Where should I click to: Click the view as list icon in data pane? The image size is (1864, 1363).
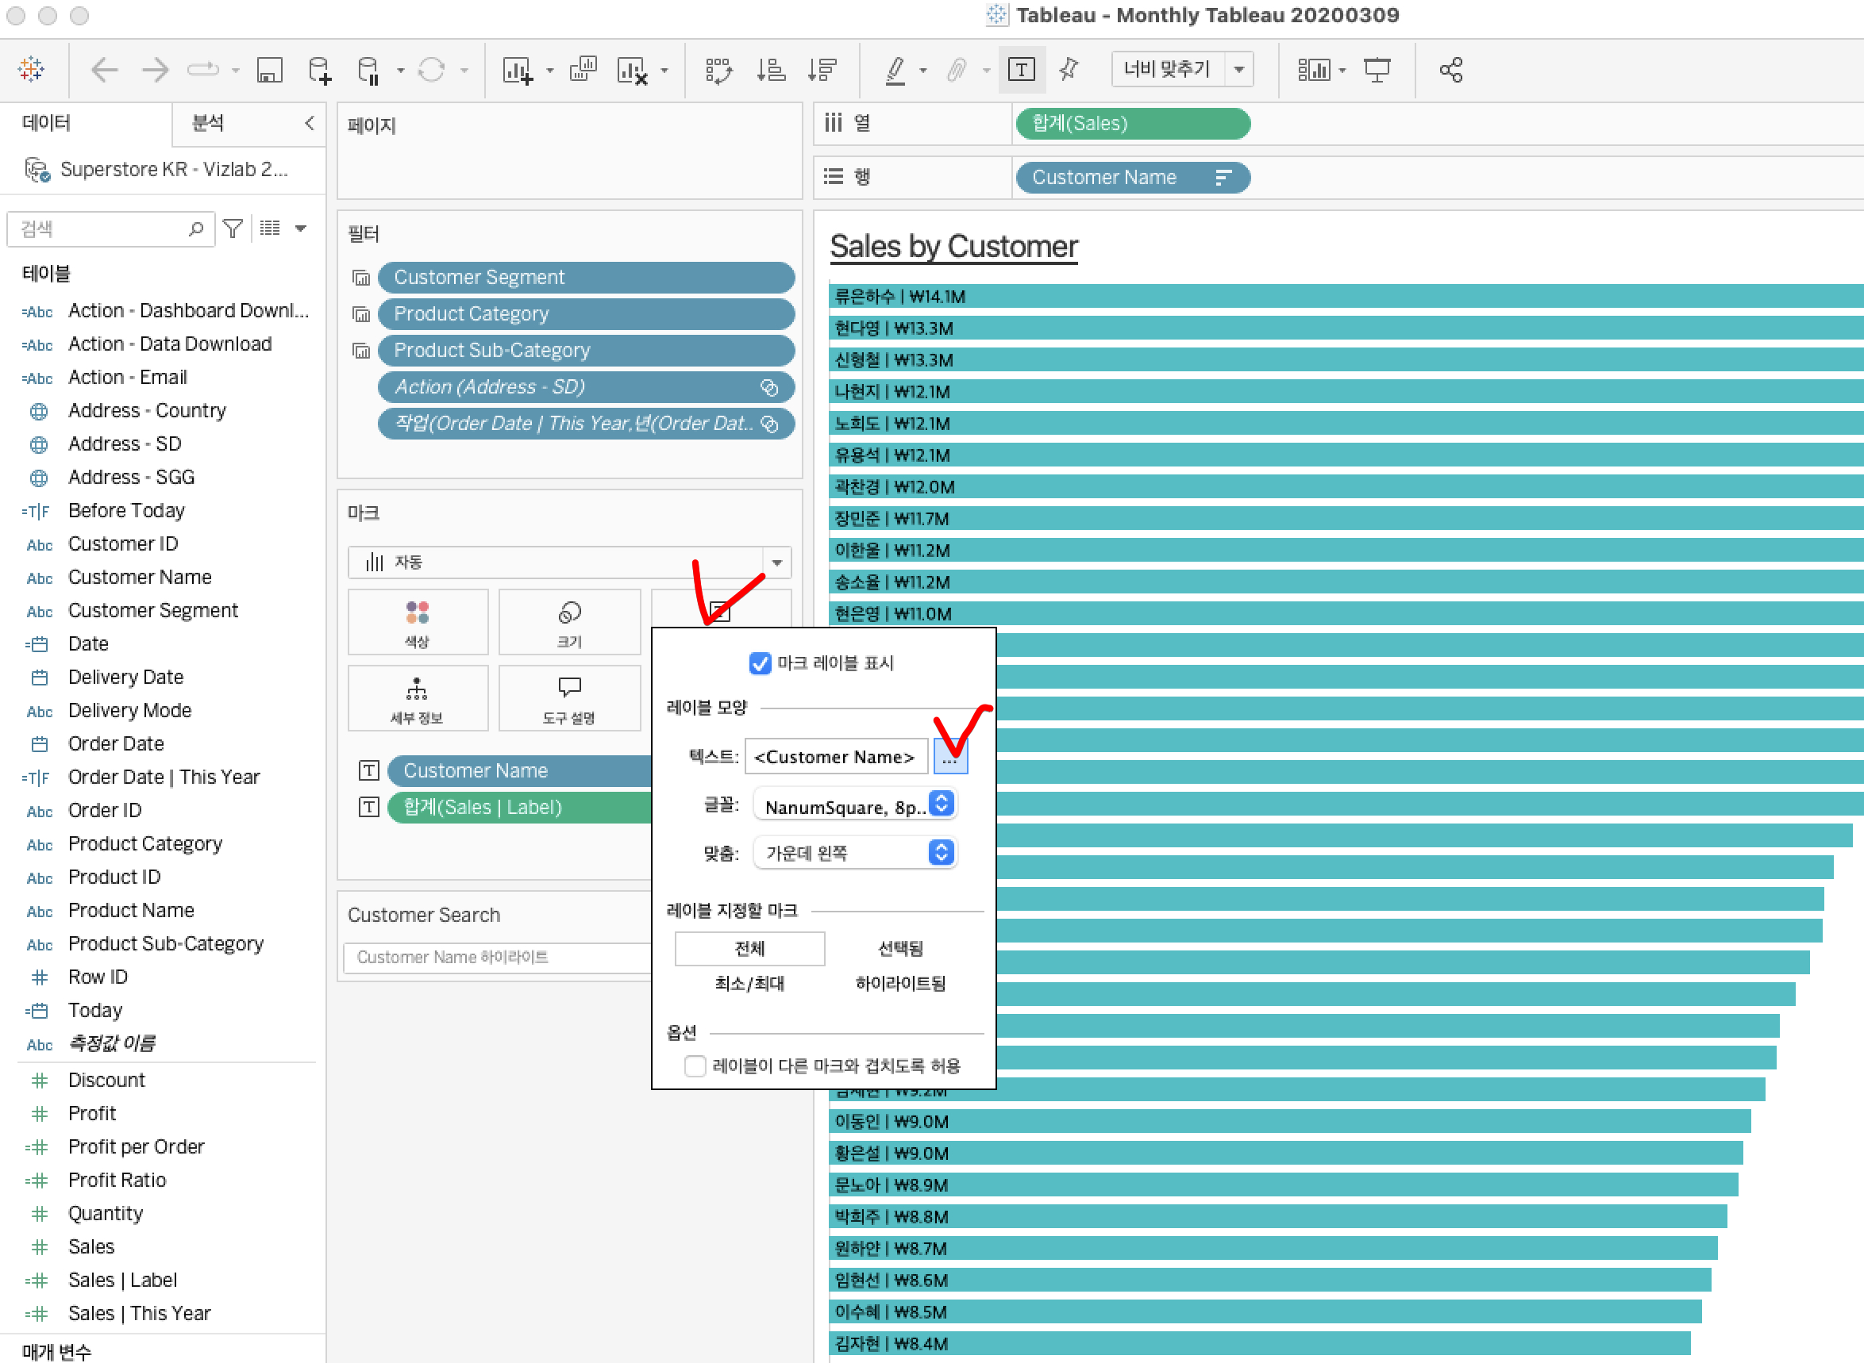[x=270, y=228]
